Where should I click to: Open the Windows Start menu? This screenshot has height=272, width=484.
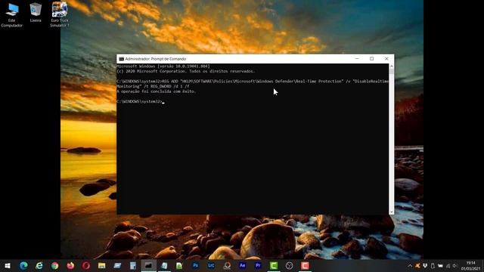tap(8, 265)
